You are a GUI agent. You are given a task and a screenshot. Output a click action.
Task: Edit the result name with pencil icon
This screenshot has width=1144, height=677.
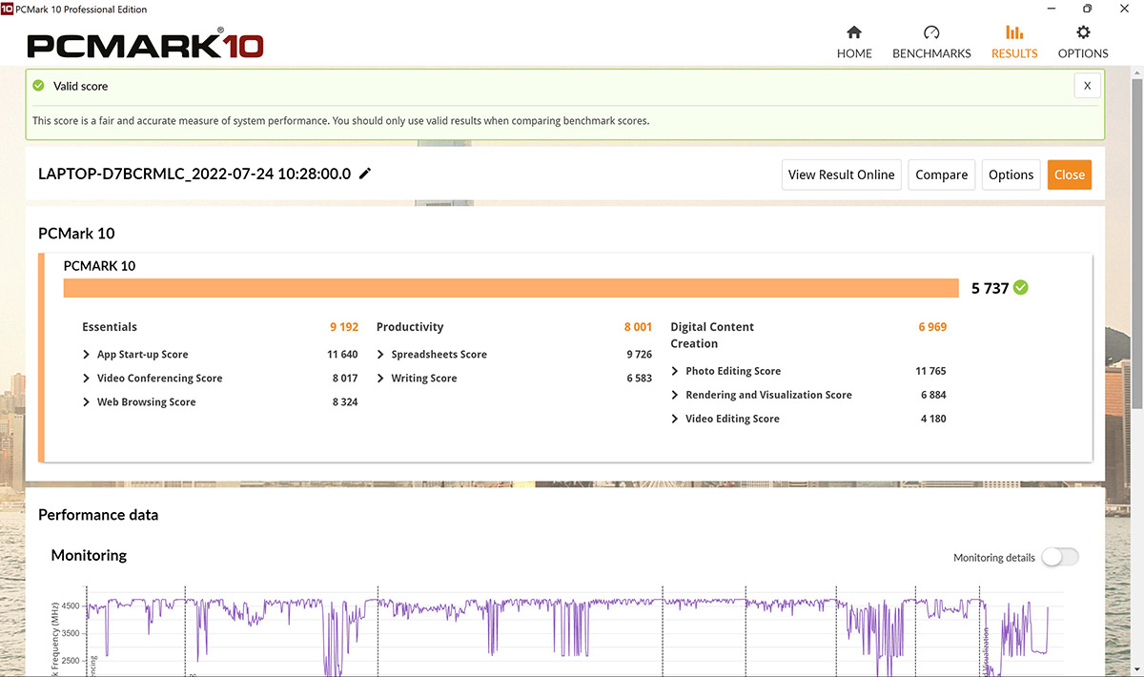[365, 174]
